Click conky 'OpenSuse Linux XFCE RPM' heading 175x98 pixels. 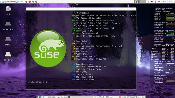pyautogui.click(x=164, y=8)
